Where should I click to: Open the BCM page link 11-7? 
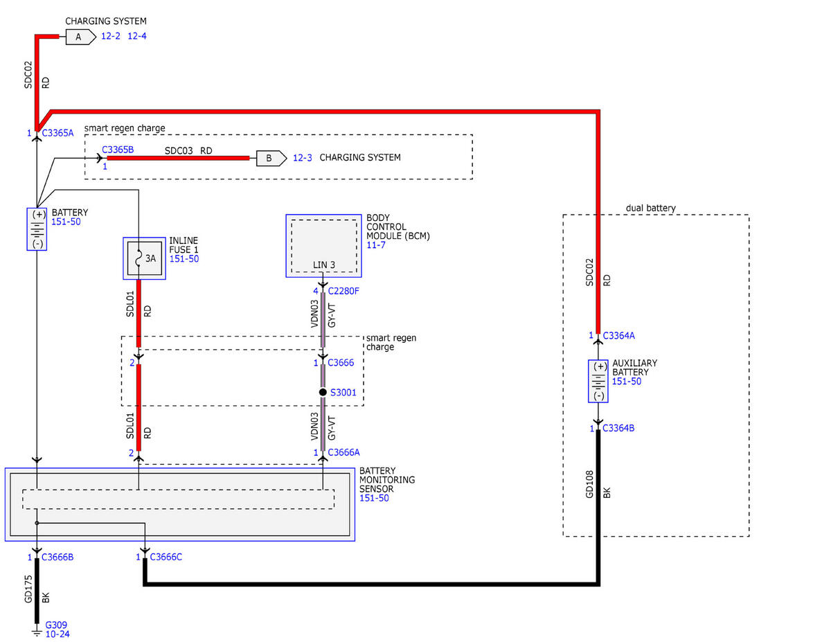pyautogui.click(x=375, y=246)
